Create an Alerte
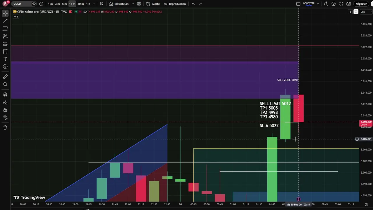This screenshot has height=210, width=373. point(153,4)
